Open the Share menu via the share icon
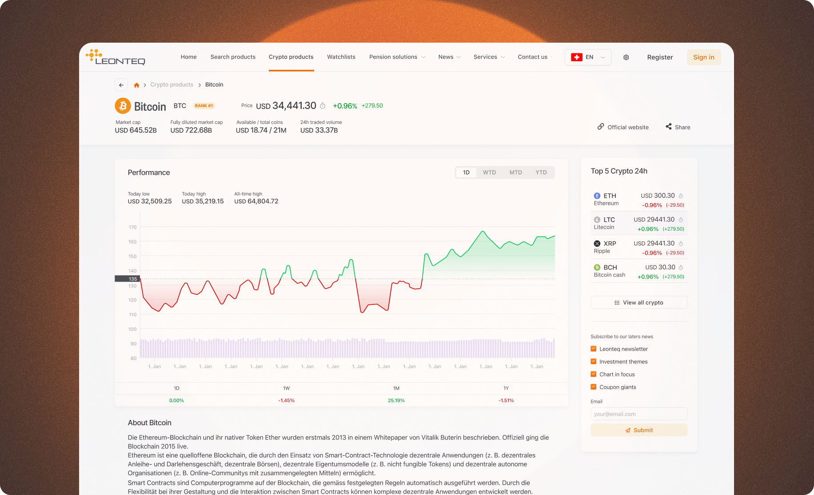Screen dimensions: 814x495 click(669, 127)
